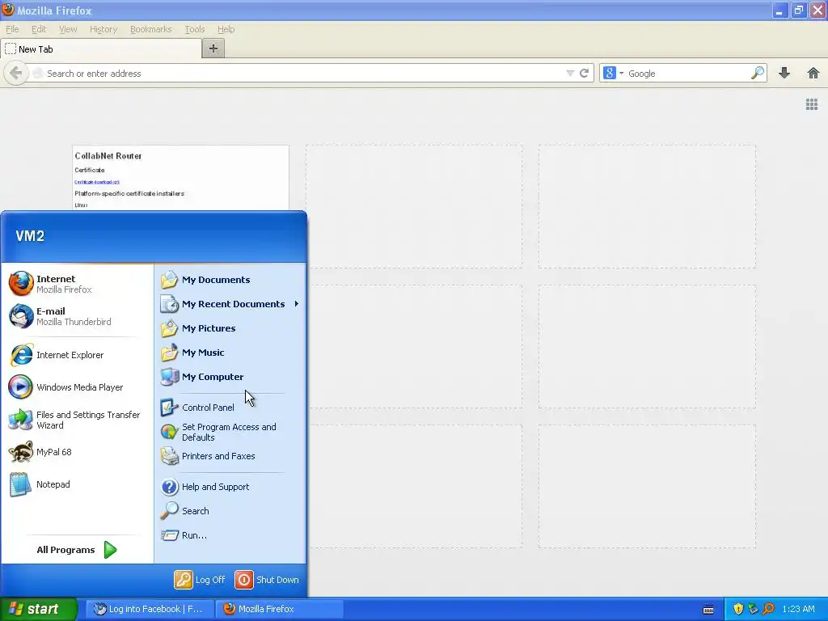Open Control Panel
The height and width of the screenshot is (621, 828).
tap(230, 408)
